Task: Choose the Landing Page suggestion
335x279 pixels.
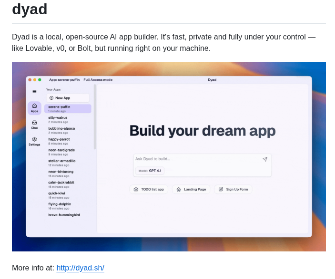Action: [191, 189]
